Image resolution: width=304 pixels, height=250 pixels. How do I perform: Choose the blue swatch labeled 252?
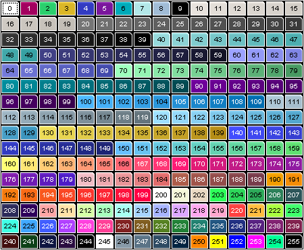pyautogui.click(x=236, y=241)
